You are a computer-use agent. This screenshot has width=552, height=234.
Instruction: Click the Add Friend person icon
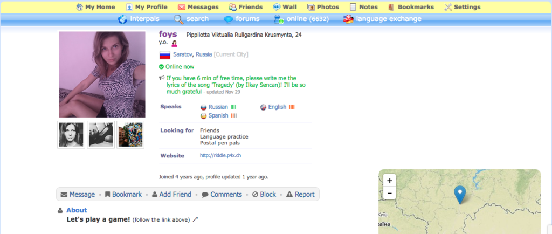[x=155, y=195]
